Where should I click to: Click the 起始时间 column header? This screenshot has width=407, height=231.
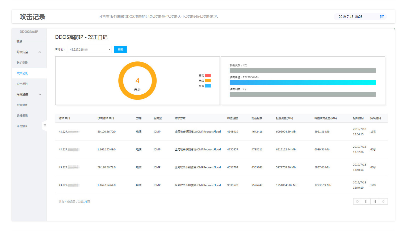click(358, 118)
